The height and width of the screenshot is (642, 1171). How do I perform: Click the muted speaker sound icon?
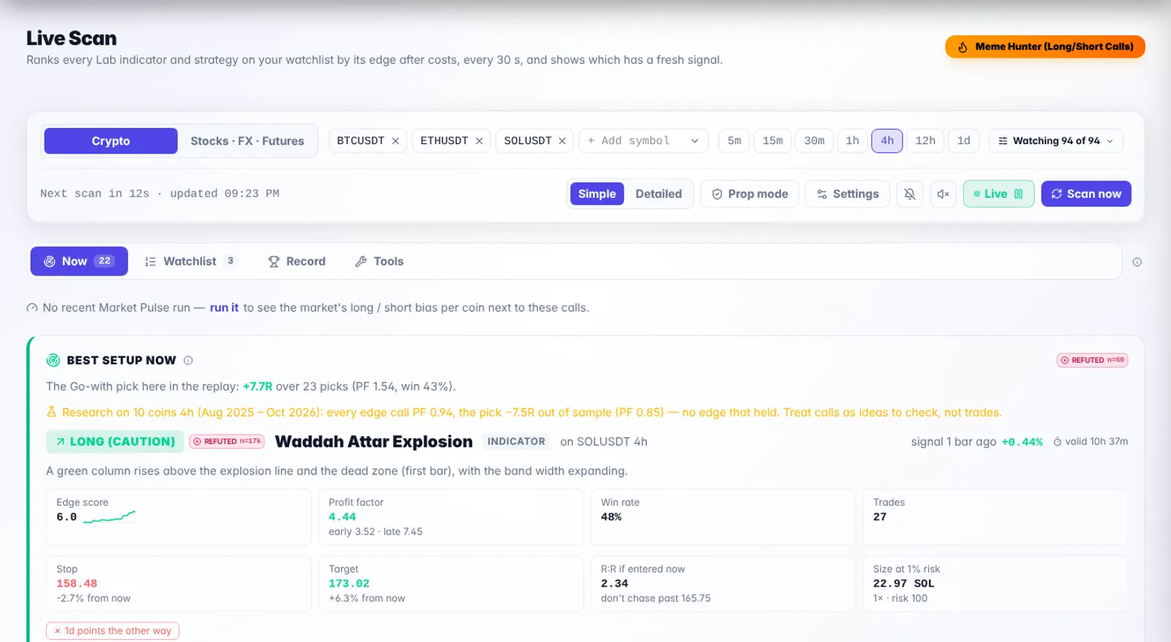(943, 194)
